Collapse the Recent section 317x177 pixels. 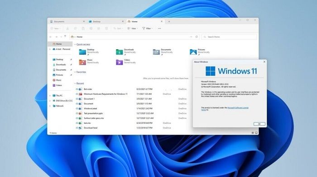coord(75,84)
